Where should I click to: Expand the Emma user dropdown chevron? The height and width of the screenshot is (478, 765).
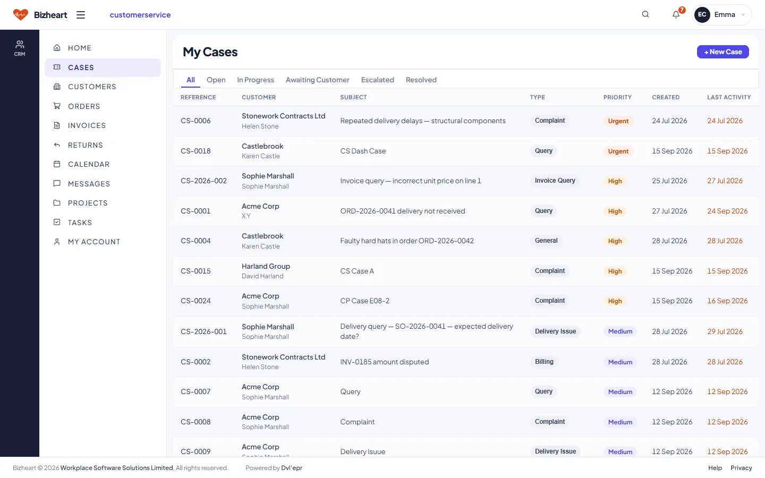coord(743,15)
